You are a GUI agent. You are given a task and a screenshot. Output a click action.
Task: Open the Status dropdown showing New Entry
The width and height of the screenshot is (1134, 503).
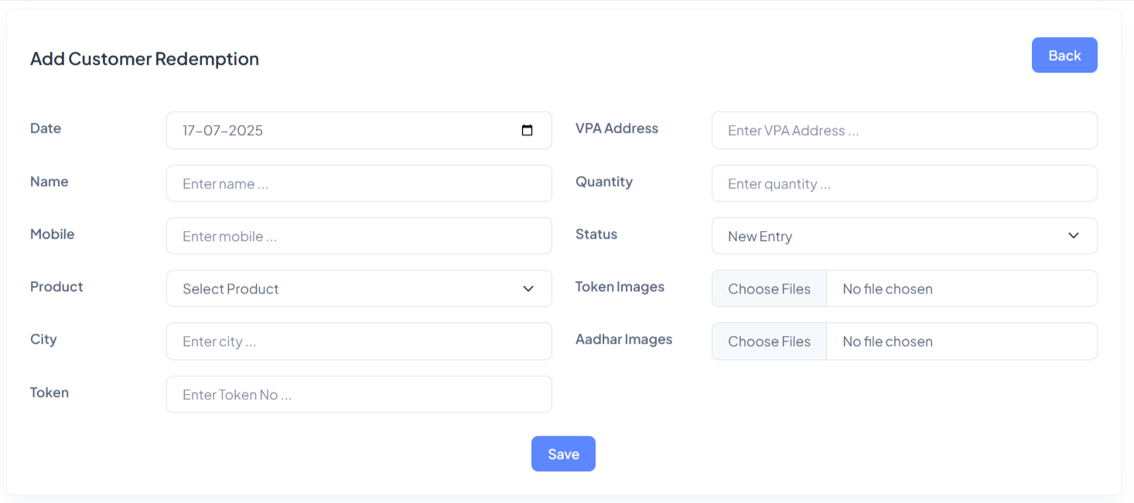[904, 236]
